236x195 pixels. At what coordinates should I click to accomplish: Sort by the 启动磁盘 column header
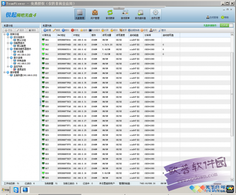click(136, 35)
